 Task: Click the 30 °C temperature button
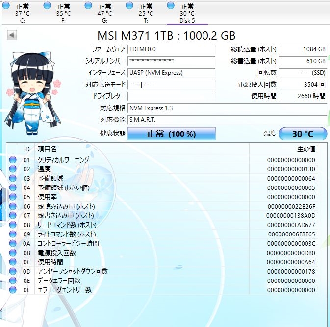click(x=303, y=134)
